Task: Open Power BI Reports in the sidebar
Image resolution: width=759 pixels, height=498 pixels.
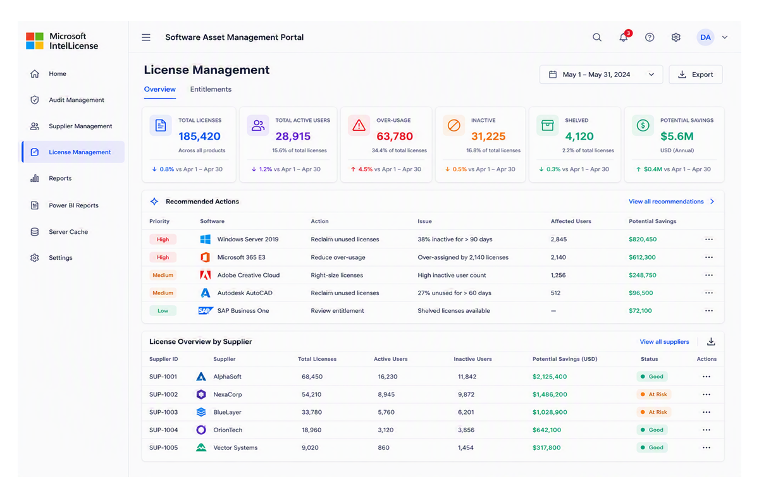Action: tap(73, 205)
